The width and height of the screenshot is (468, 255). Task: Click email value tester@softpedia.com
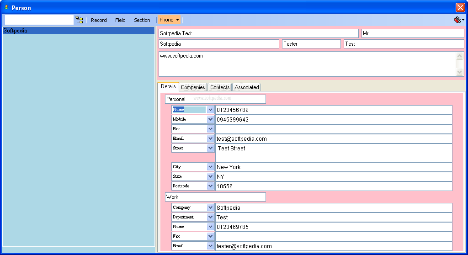point(334,246)
